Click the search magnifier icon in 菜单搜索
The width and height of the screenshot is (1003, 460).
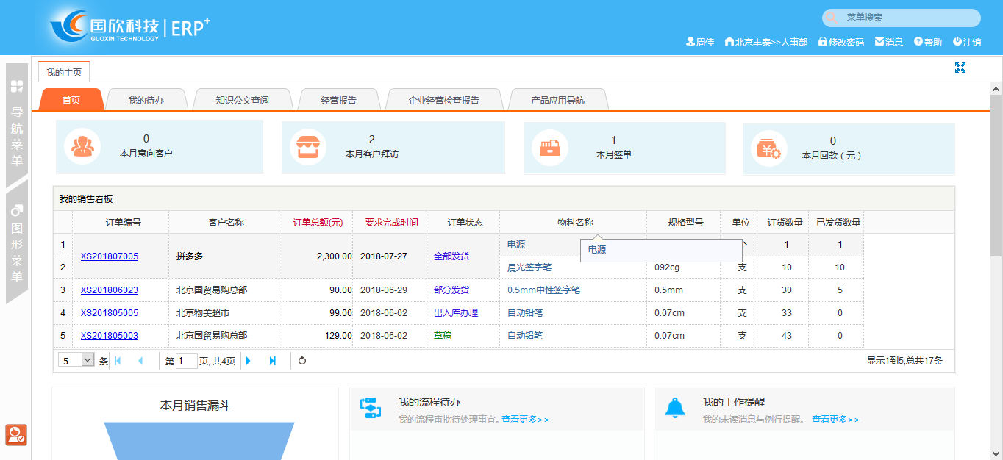point(832,18)
